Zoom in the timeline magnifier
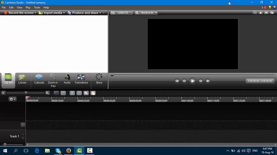This screenshot has width=277, height=155. pyautogui.click(x=47, y=93)
